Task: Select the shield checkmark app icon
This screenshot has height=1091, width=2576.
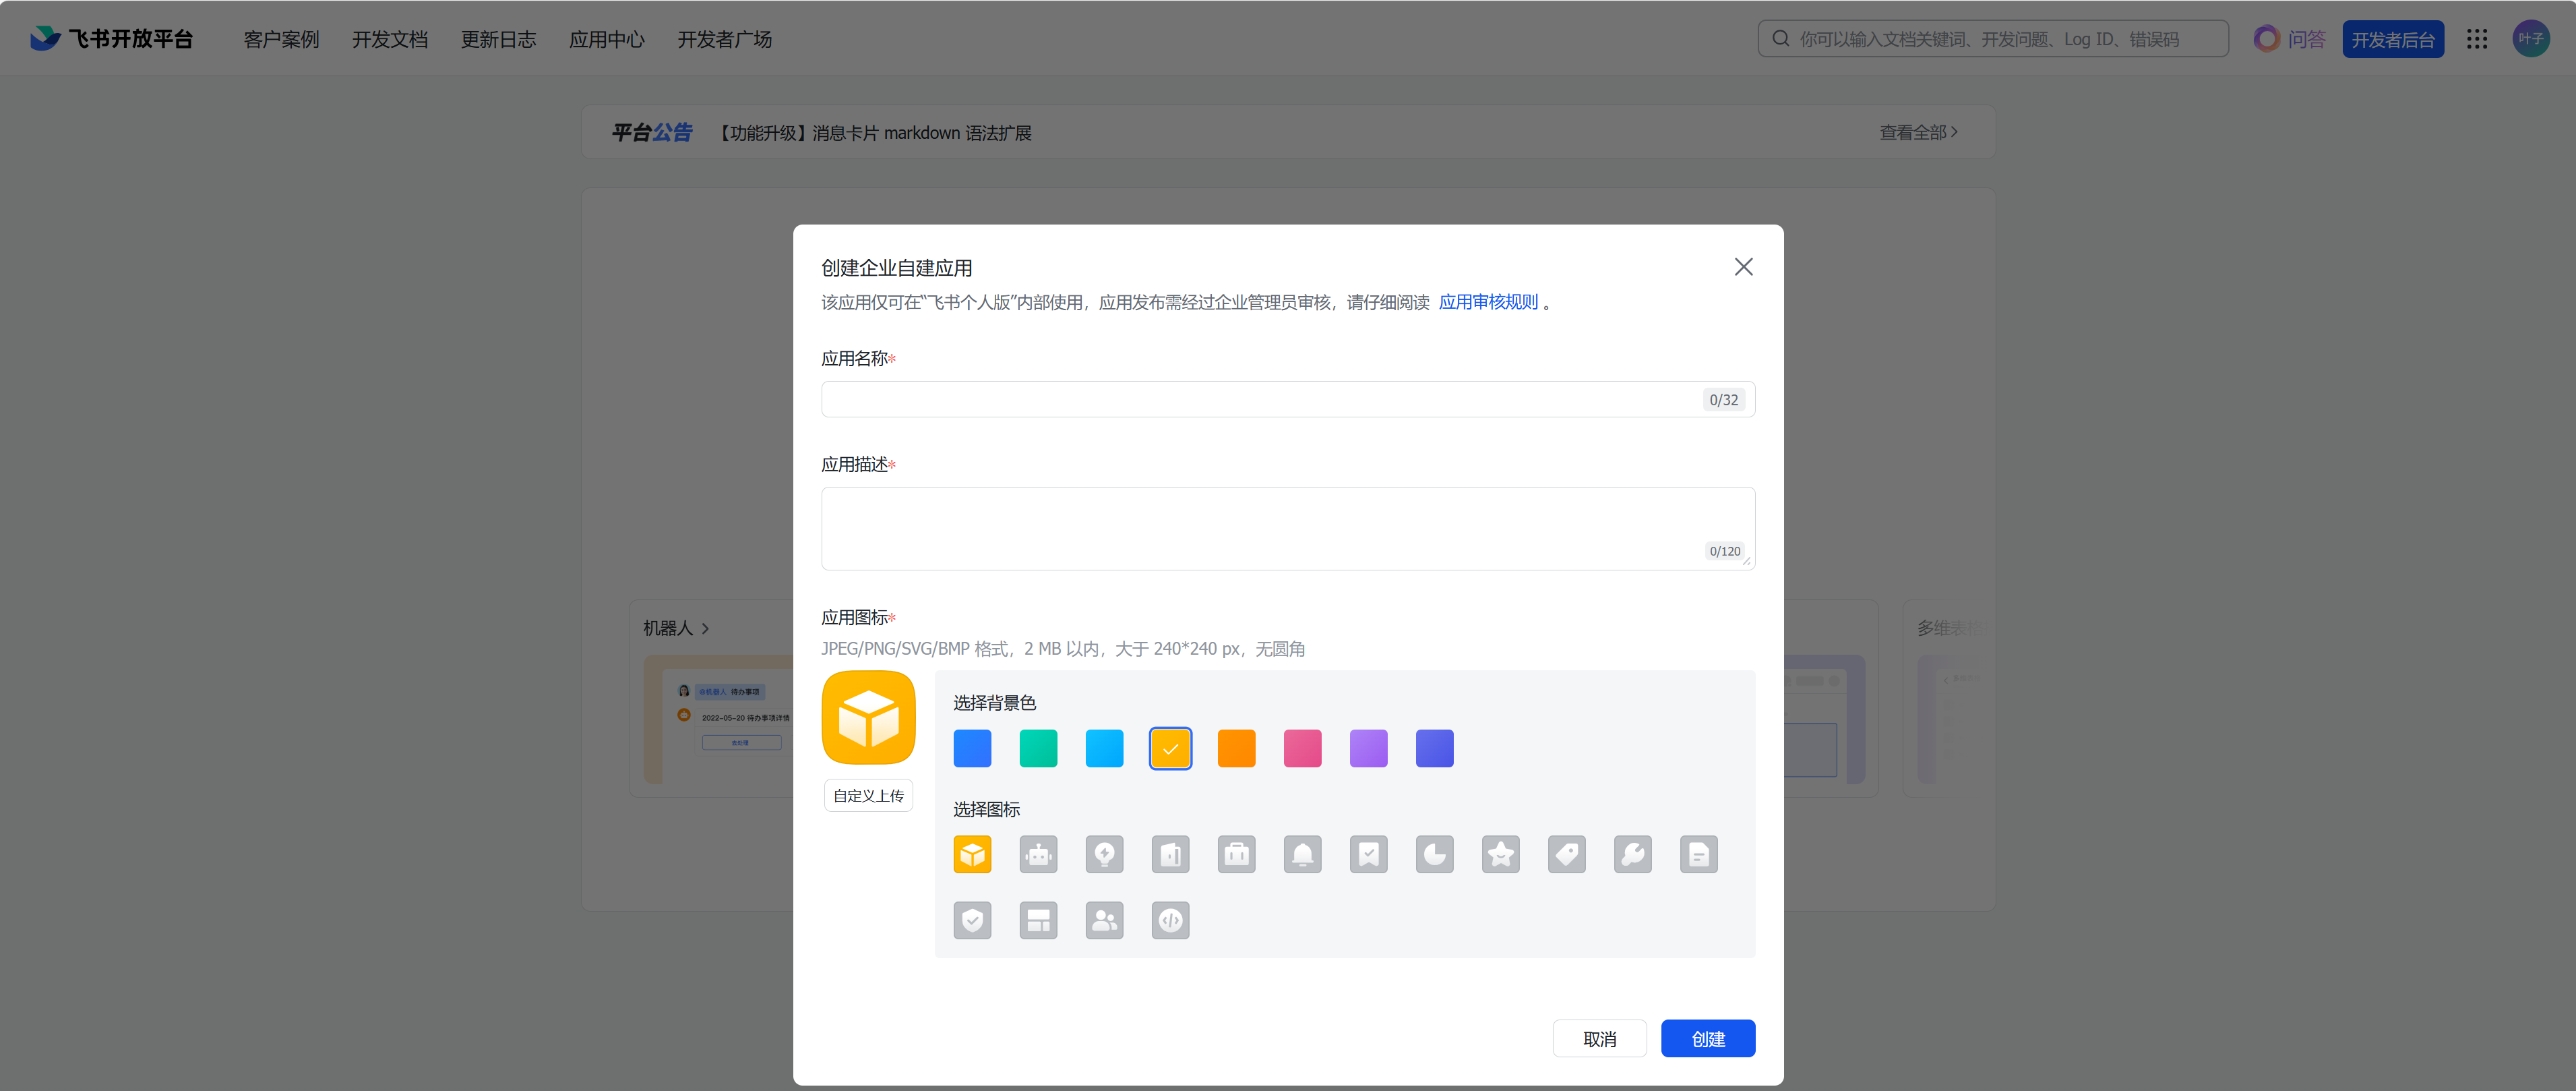Action: [x=972, y=921]
